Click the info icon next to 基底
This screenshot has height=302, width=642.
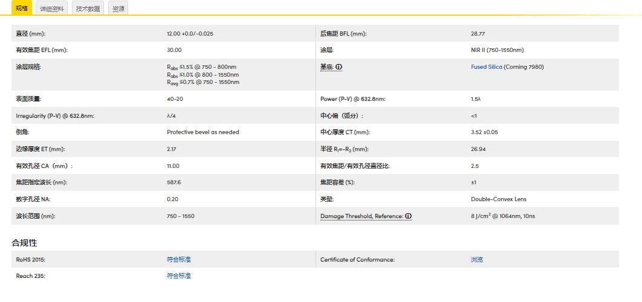(339, 67)
